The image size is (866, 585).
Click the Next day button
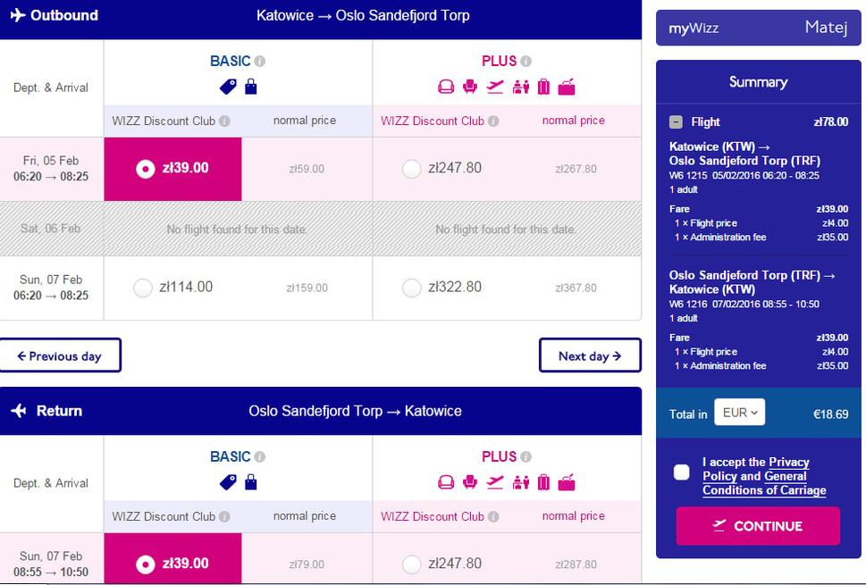point(590,355)
